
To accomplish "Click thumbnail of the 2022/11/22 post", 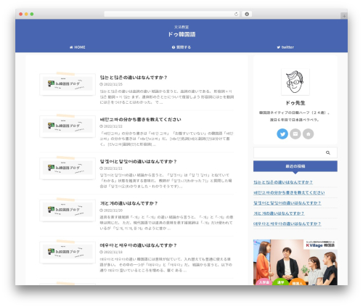I will [x=68, y=126].
